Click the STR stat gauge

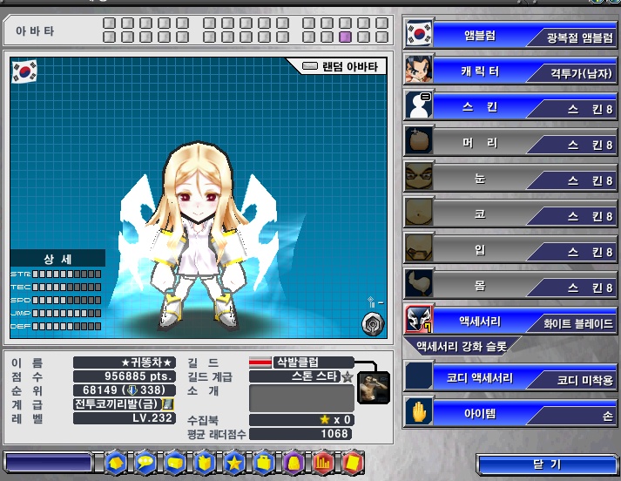(66, 274)
